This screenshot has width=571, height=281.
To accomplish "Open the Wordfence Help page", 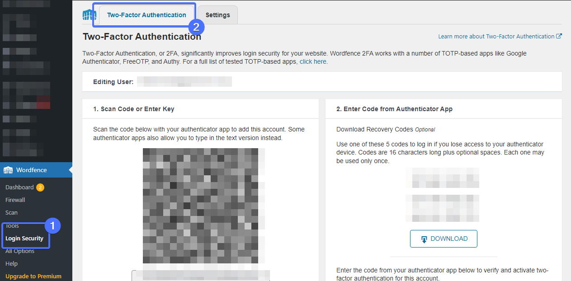I will click(x=12, y=263).
